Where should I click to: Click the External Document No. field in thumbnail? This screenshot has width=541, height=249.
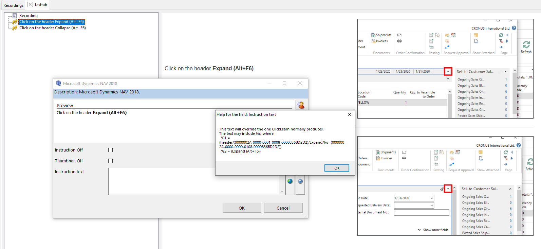click(x=422, y=212)
